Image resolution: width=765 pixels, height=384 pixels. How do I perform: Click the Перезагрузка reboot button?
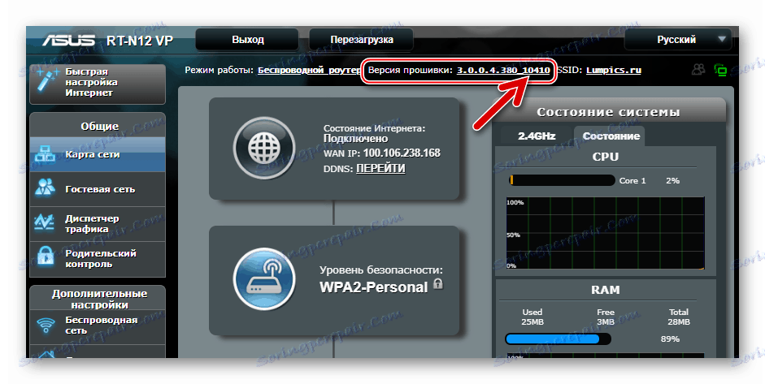pyautogui.click(x=362, y=40)
